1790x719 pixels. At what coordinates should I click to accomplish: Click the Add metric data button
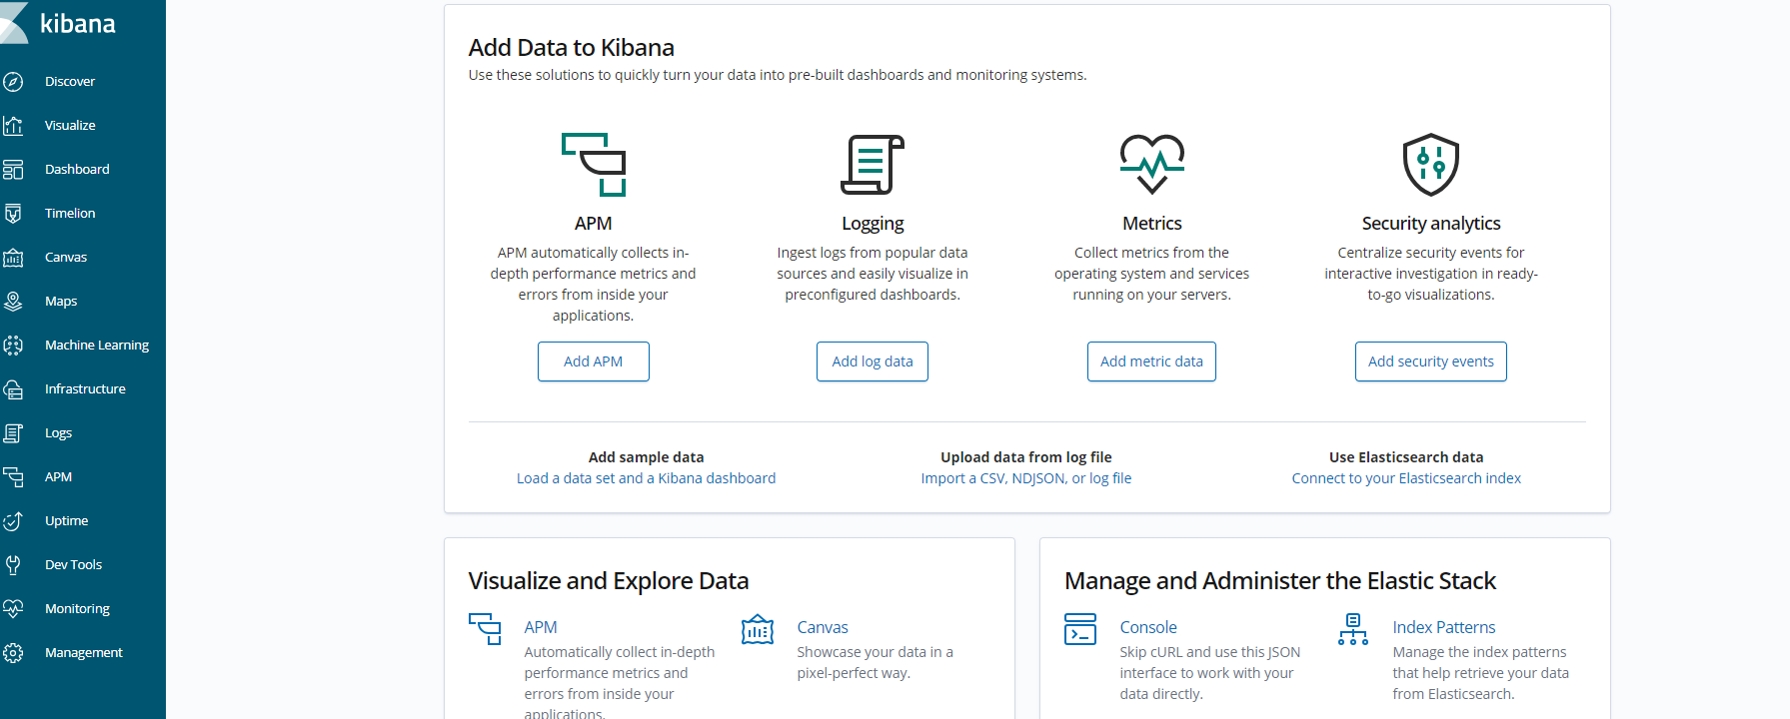[x=1152, y=361]
